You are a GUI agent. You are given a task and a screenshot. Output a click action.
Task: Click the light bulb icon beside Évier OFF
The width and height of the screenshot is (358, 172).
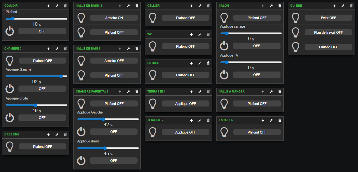pyautogui.click(x=296, y=18)
